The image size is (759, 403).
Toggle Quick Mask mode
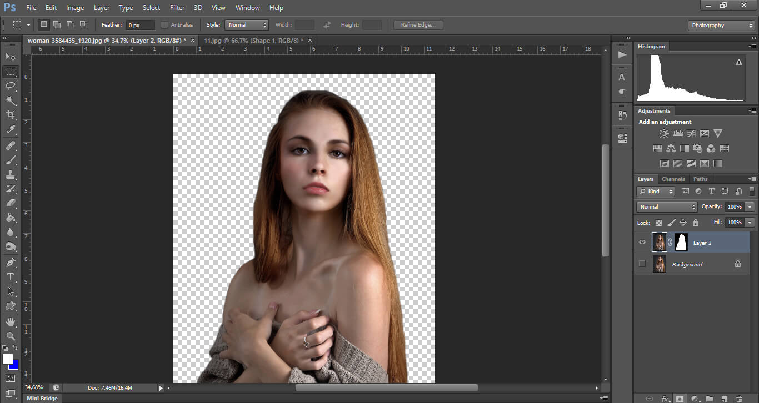[11, 378]
